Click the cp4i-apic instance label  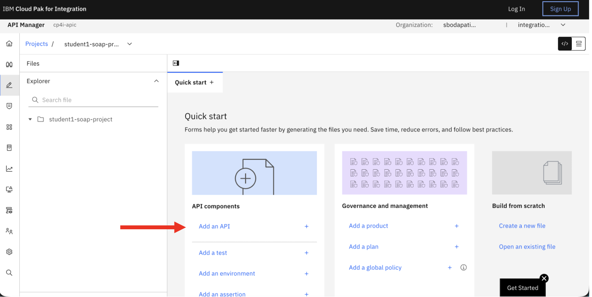65,25
